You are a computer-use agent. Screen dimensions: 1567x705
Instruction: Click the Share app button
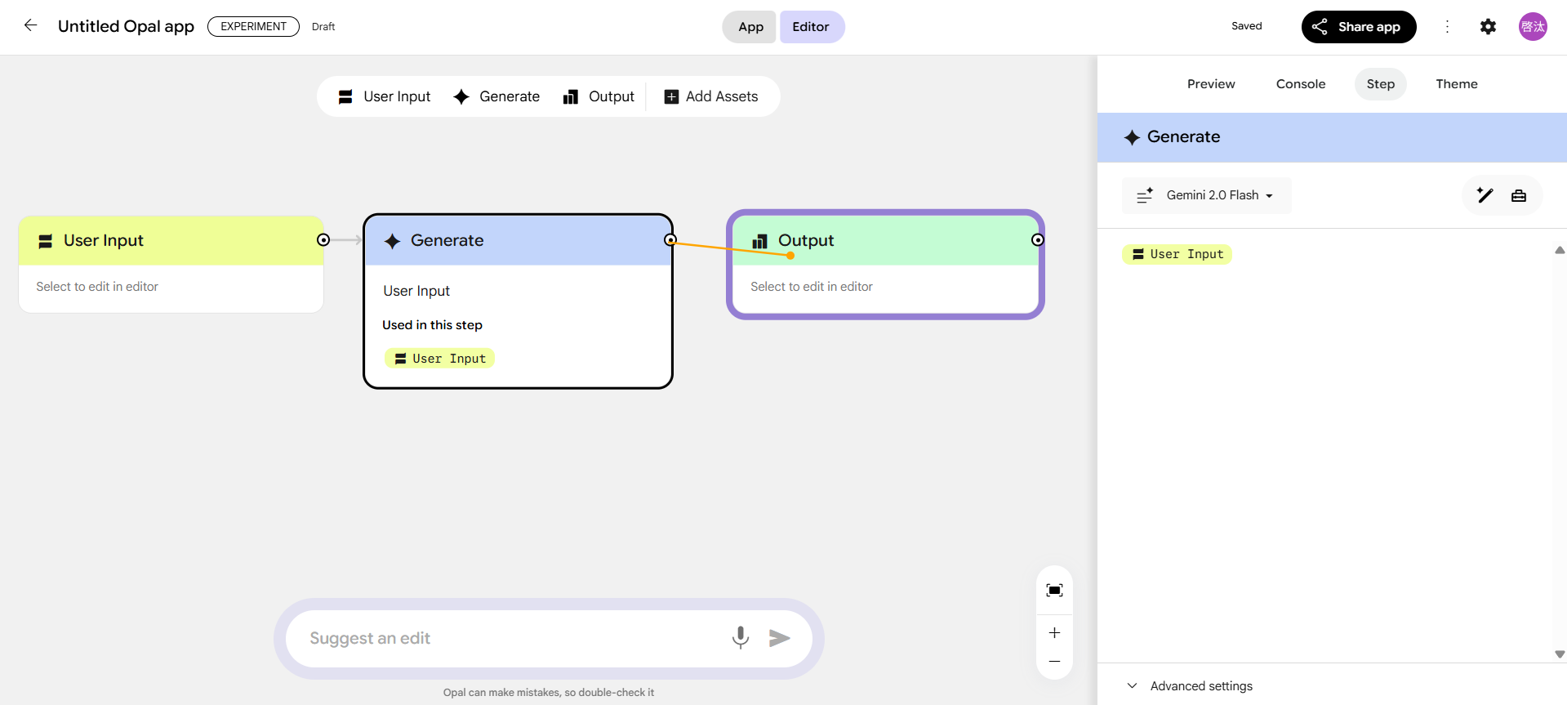1358,27
